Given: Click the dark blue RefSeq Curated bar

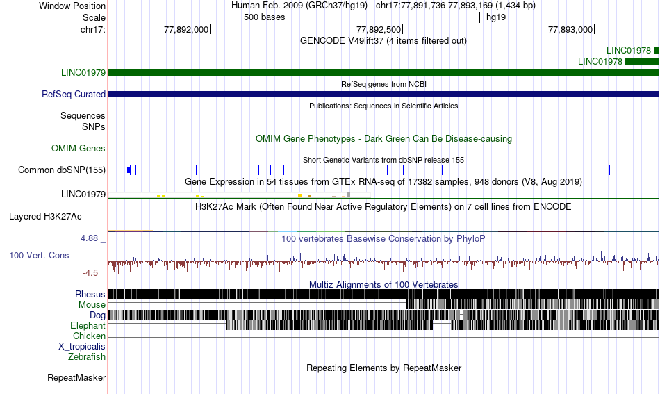Looking at the screenshot, I should 383,95.
